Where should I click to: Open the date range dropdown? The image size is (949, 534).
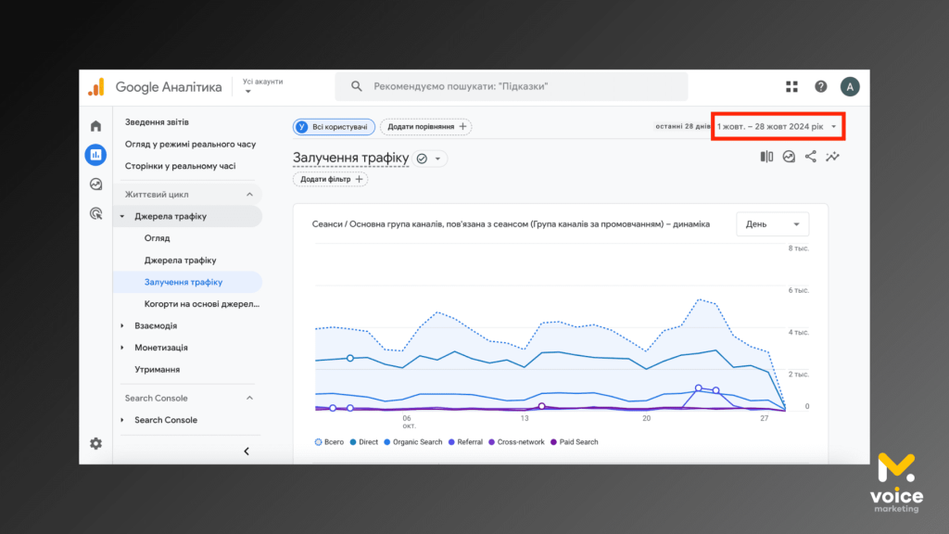(778, 126)
